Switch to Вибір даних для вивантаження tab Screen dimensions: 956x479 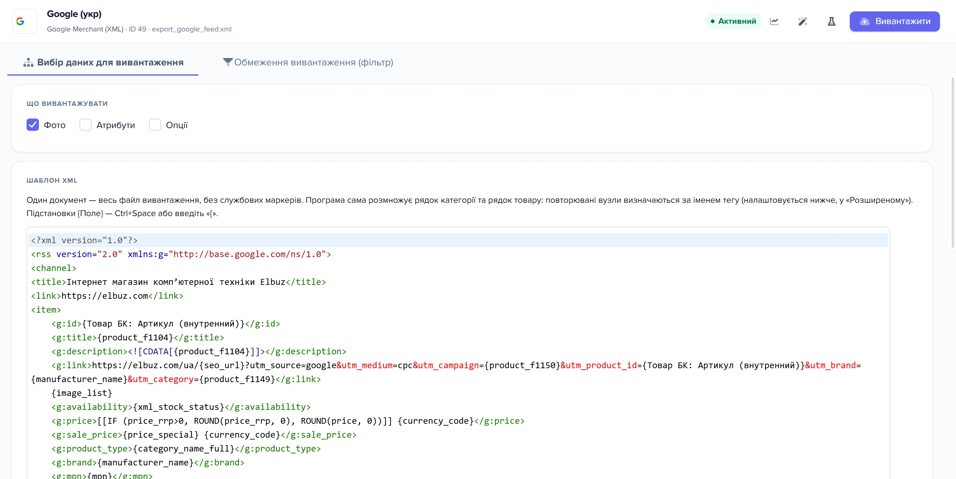point(103,62)
